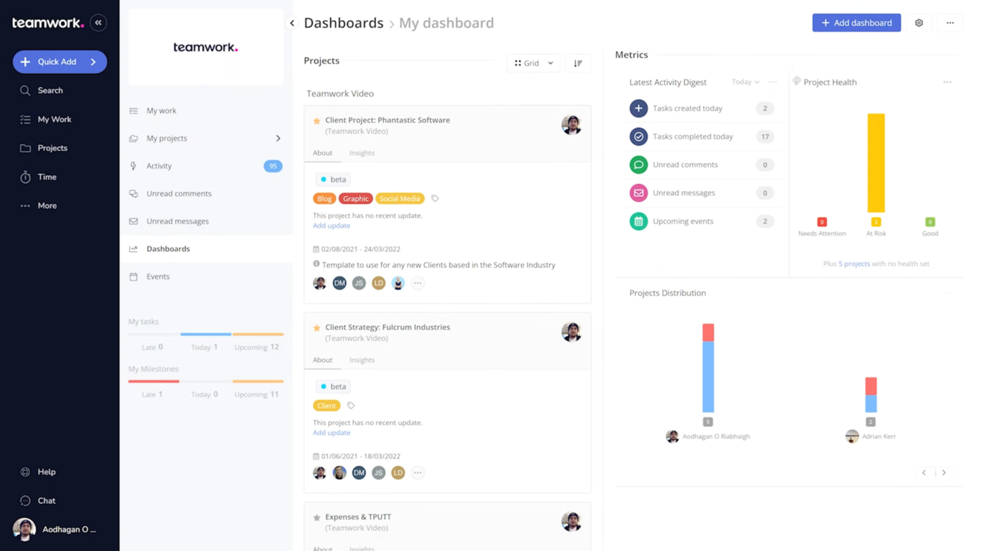Open Projects folder icon in sidebar
Viewport: 982px width, 551px height.
click(25, 148)
